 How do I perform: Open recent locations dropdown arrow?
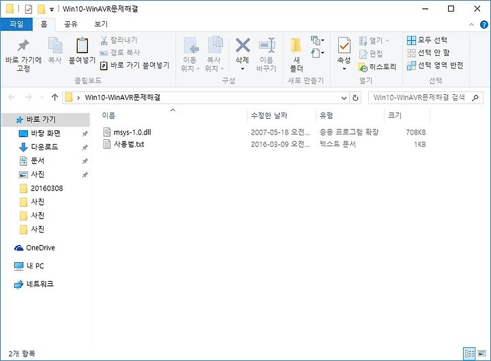42,98
